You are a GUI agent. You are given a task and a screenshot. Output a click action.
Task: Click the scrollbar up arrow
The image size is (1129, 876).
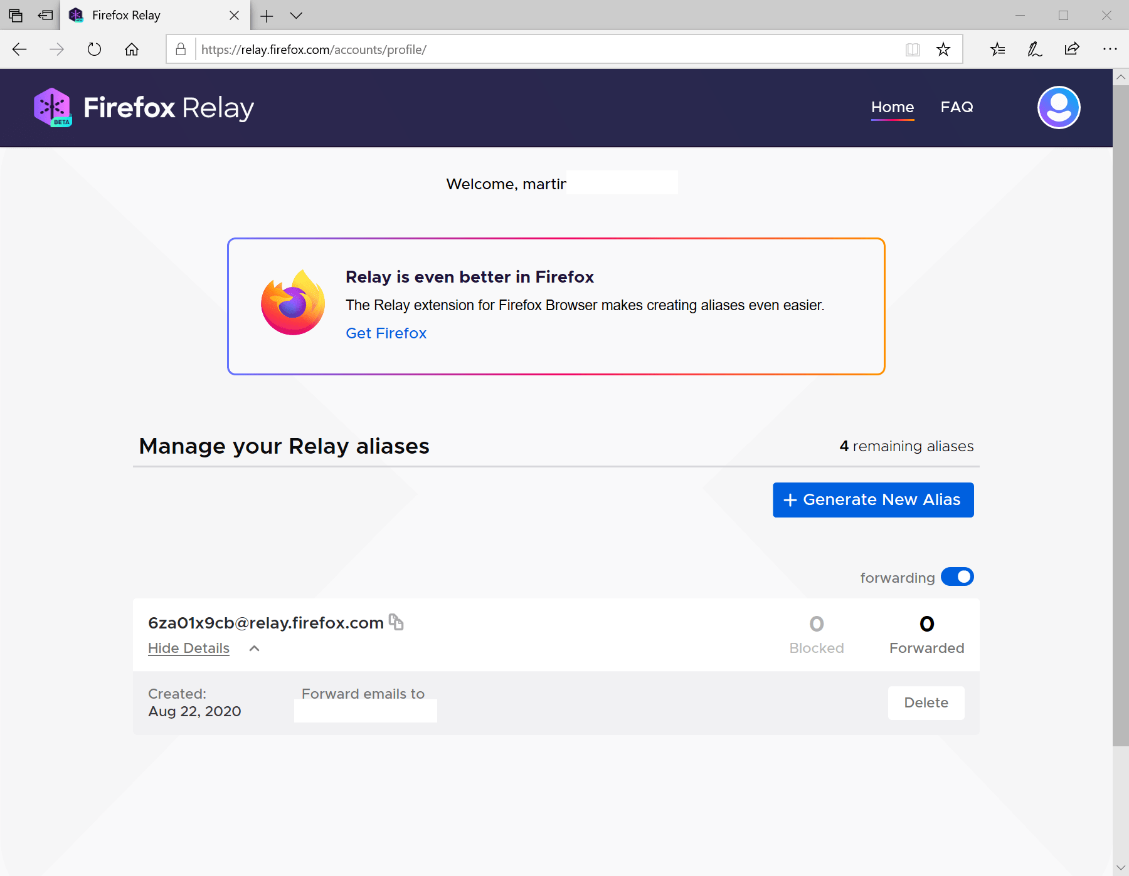[1120, 77]
